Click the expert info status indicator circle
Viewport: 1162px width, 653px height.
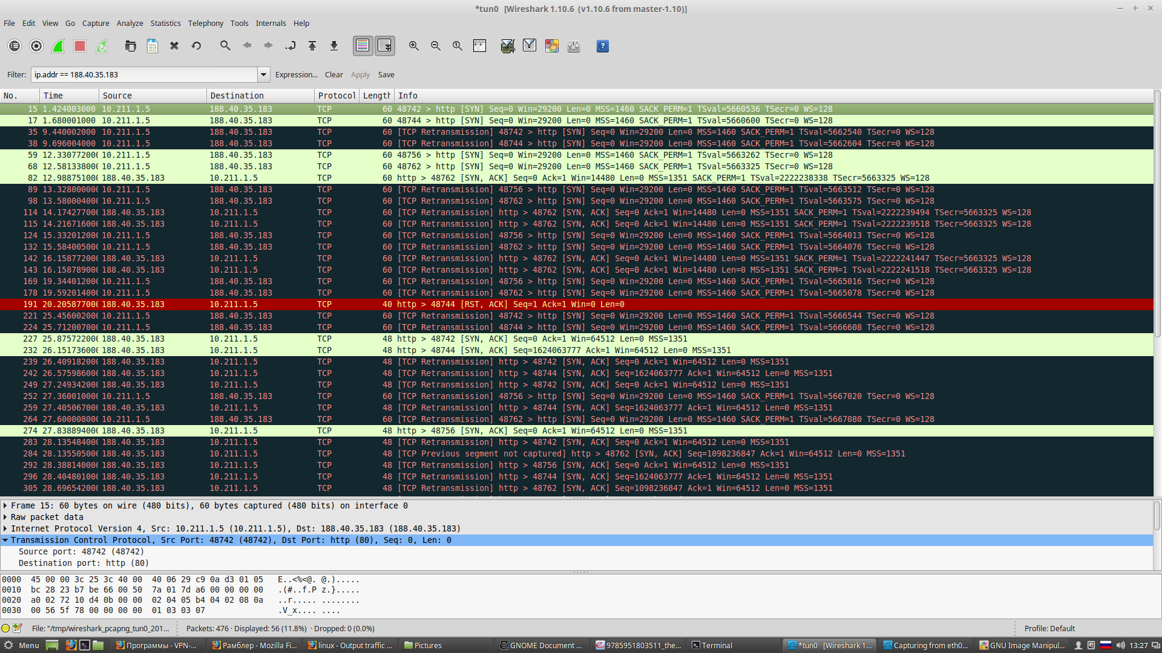[x=6, y=628]
